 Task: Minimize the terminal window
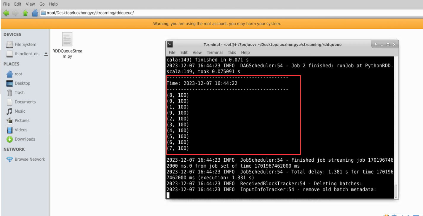382,45
